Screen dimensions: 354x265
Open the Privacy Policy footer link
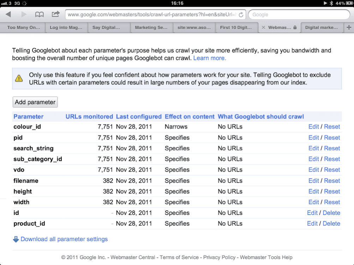(219, 258)
